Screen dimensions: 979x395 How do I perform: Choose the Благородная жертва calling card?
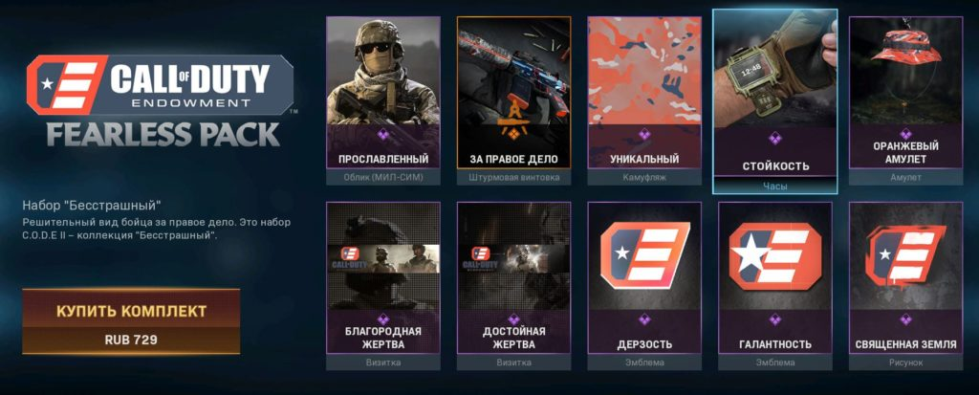[383, 286]
